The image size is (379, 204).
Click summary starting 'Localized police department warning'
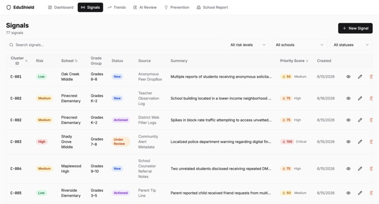pyautogui.click(x=221, y=142)
